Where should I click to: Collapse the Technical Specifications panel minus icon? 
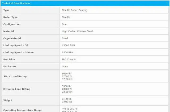pyautogui.click(x=166, y=3)
